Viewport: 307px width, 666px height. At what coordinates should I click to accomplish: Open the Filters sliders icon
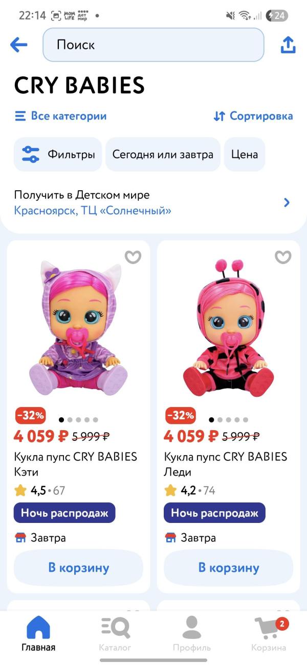coord(31,154)
